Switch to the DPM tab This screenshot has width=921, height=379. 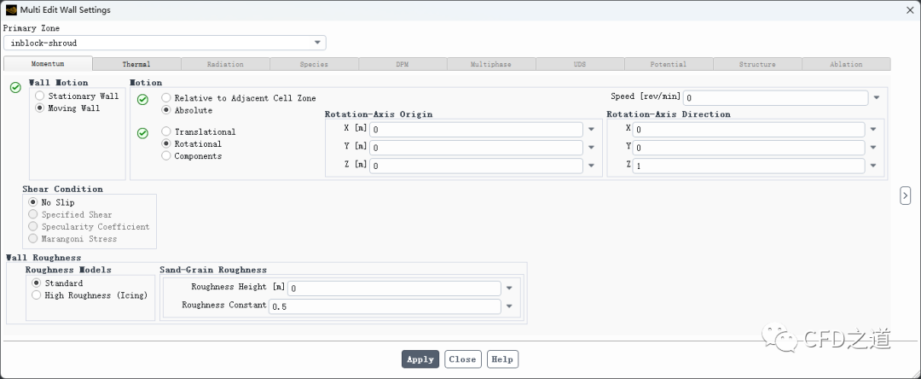(x=403, y=64)
